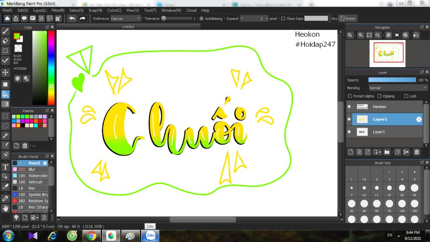
Task: Choose the Watercolor brush
Action: point(30,176)
